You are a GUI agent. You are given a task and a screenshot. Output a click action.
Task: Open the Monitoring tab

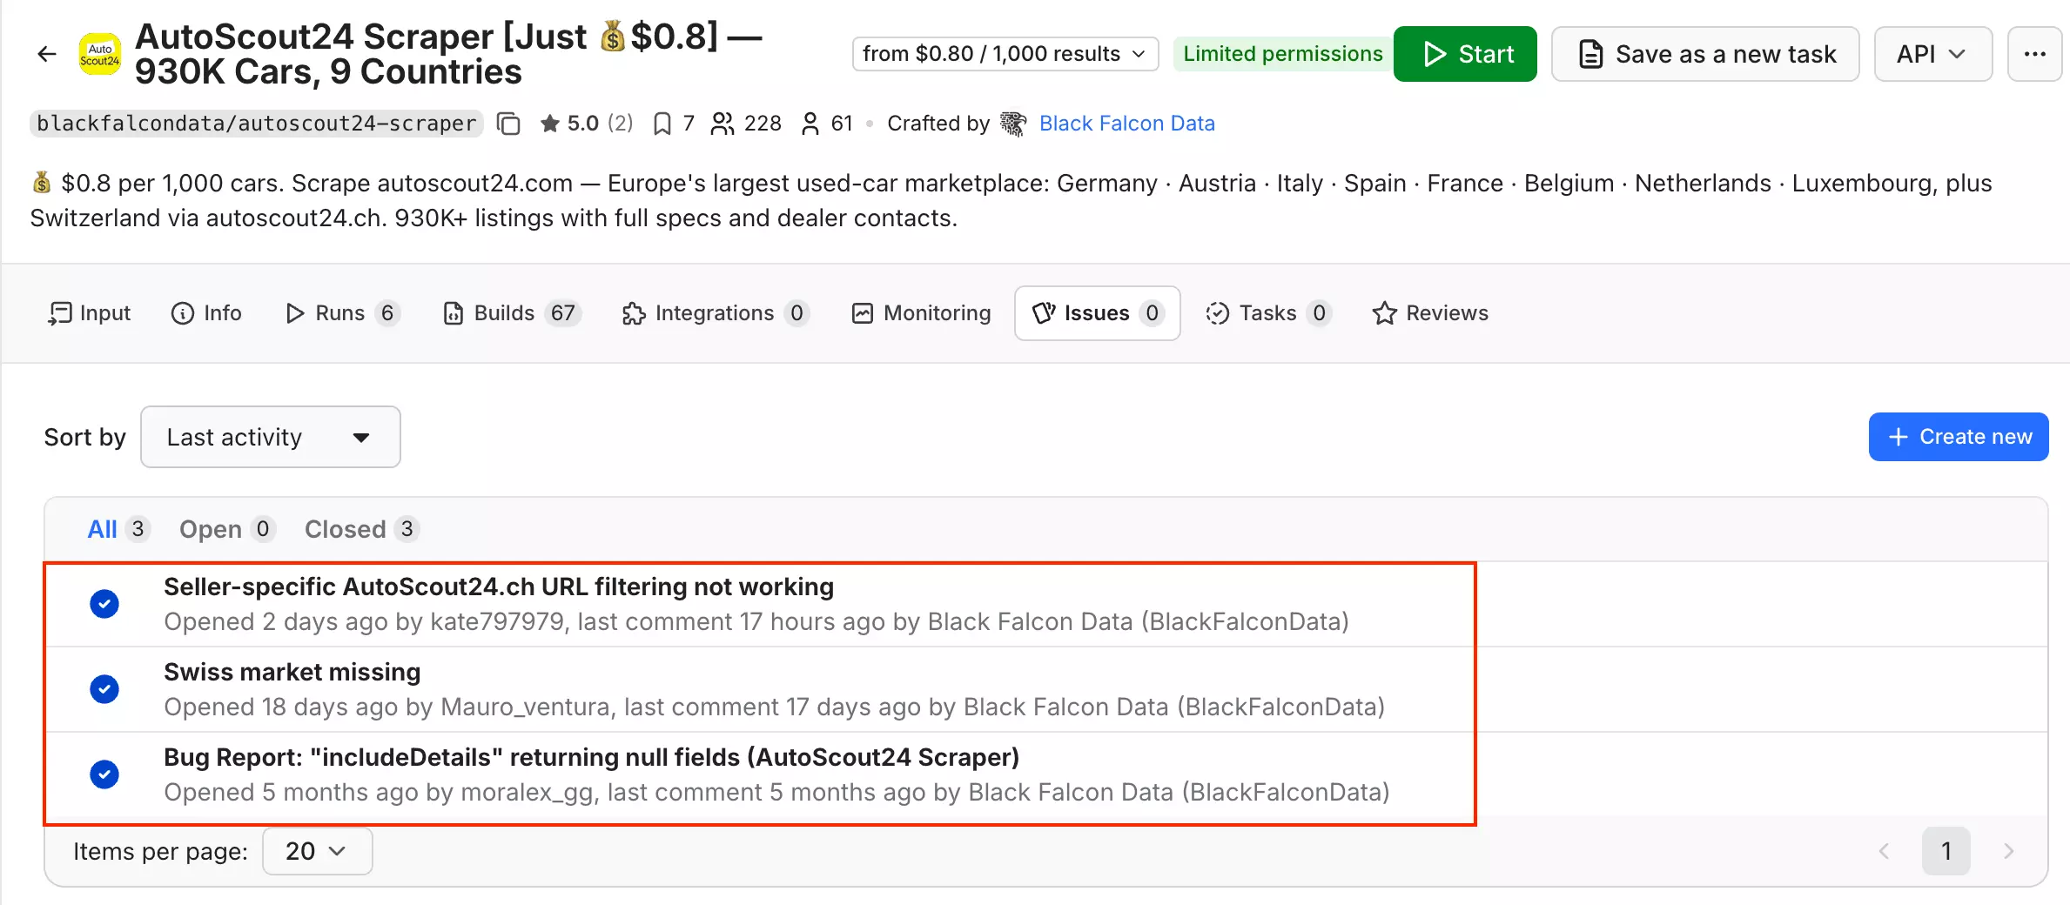point(921,313)
